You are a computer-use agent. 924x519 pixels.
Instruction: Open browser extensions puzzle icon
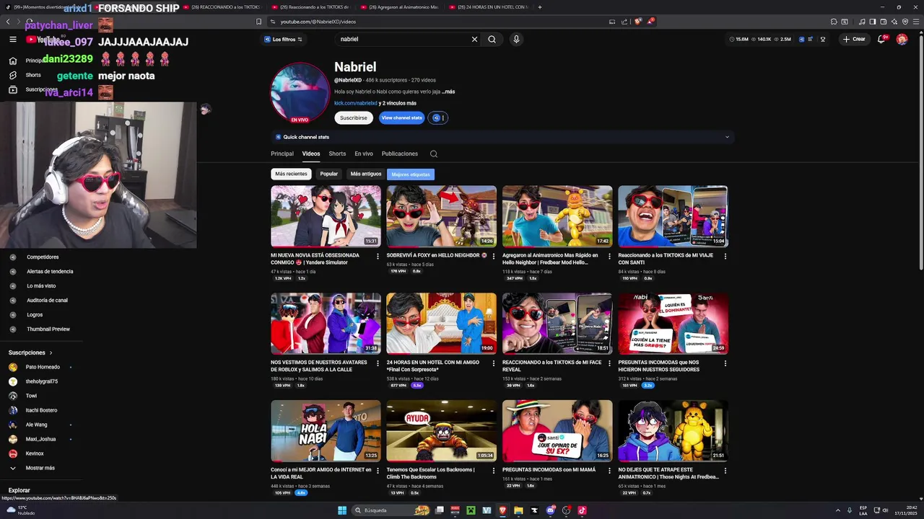pos(834,22)
